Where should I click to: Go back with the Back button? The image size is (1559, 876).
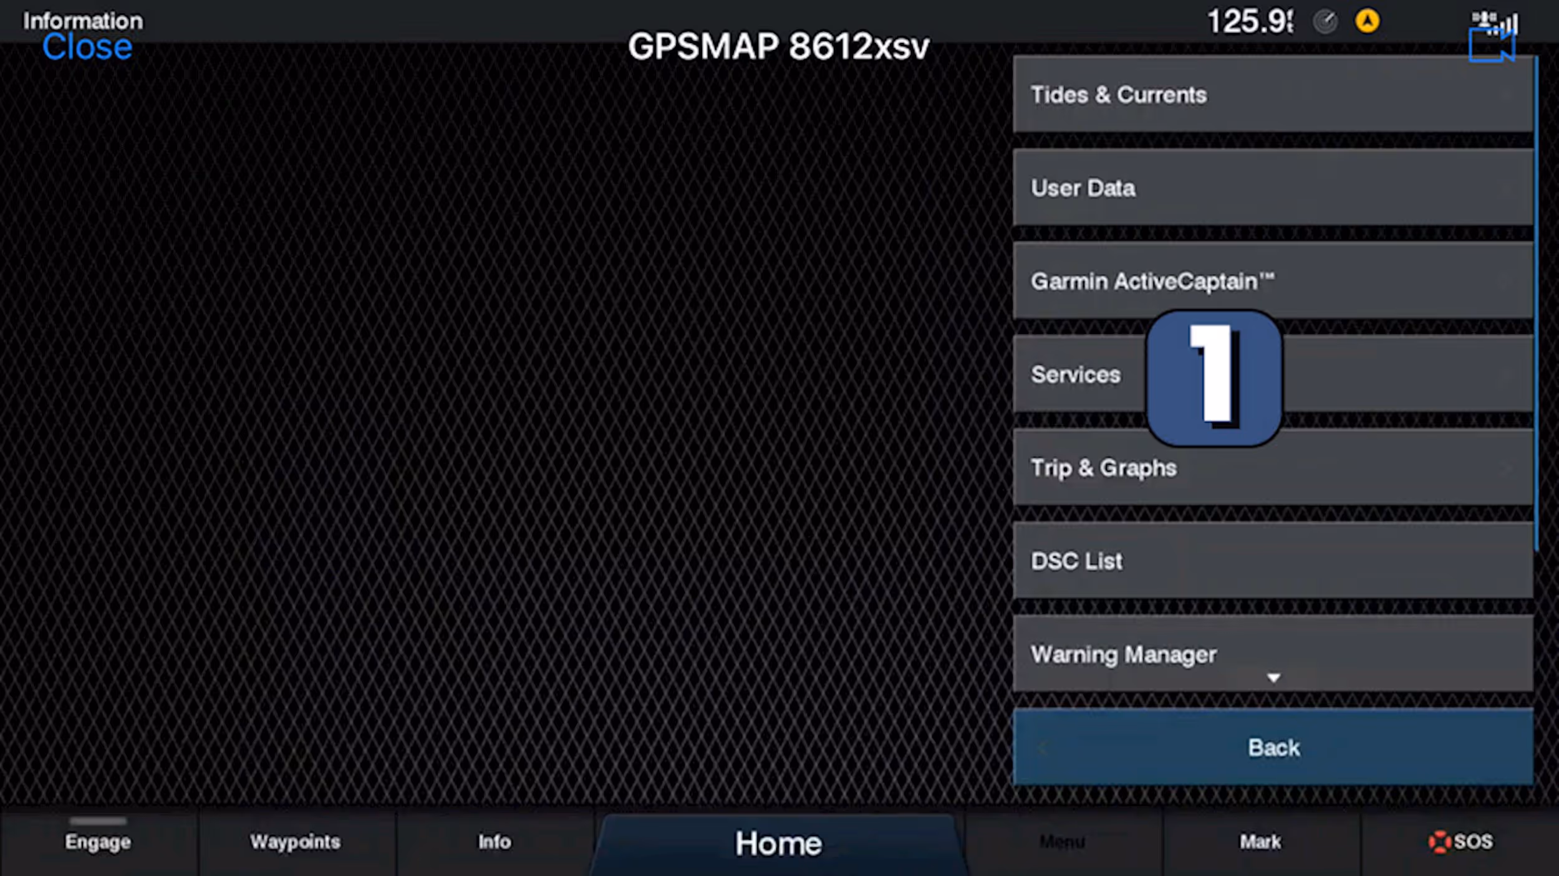(1273, 747)
